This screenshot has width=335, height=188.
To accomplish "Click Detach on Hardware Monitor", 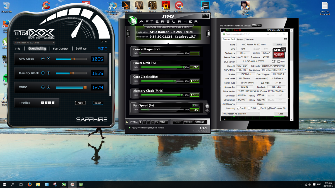I will click(256, 26).
